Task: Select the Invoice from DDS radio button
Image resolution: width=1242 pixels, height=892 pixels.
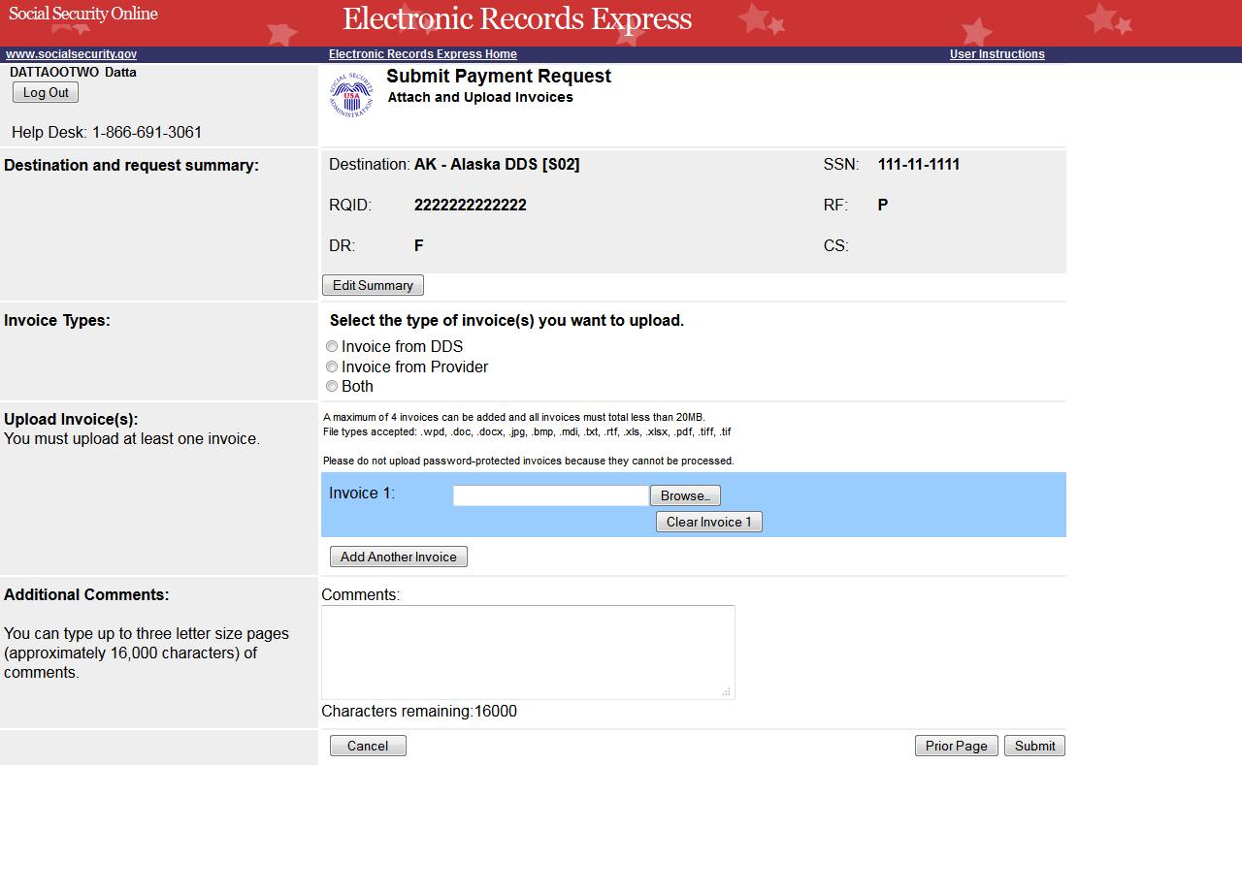Action: (x=332, y=347)
